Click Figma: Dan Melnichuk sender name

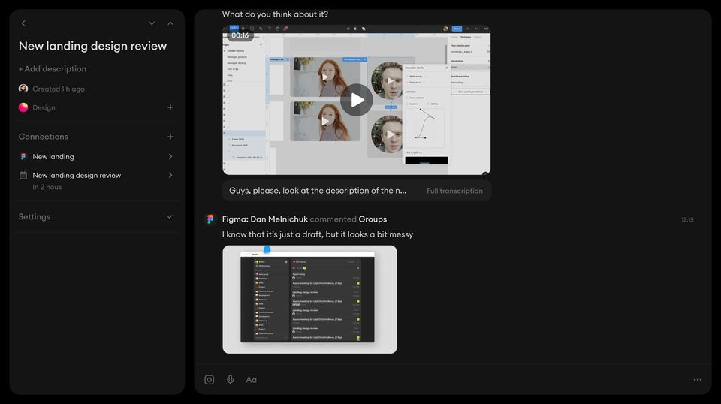click(265, 219)
